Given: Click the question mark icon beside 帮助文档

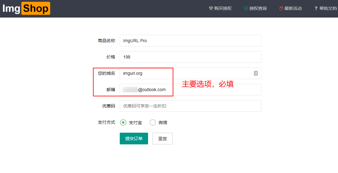Looking at the screenshot, I should 316,8.
